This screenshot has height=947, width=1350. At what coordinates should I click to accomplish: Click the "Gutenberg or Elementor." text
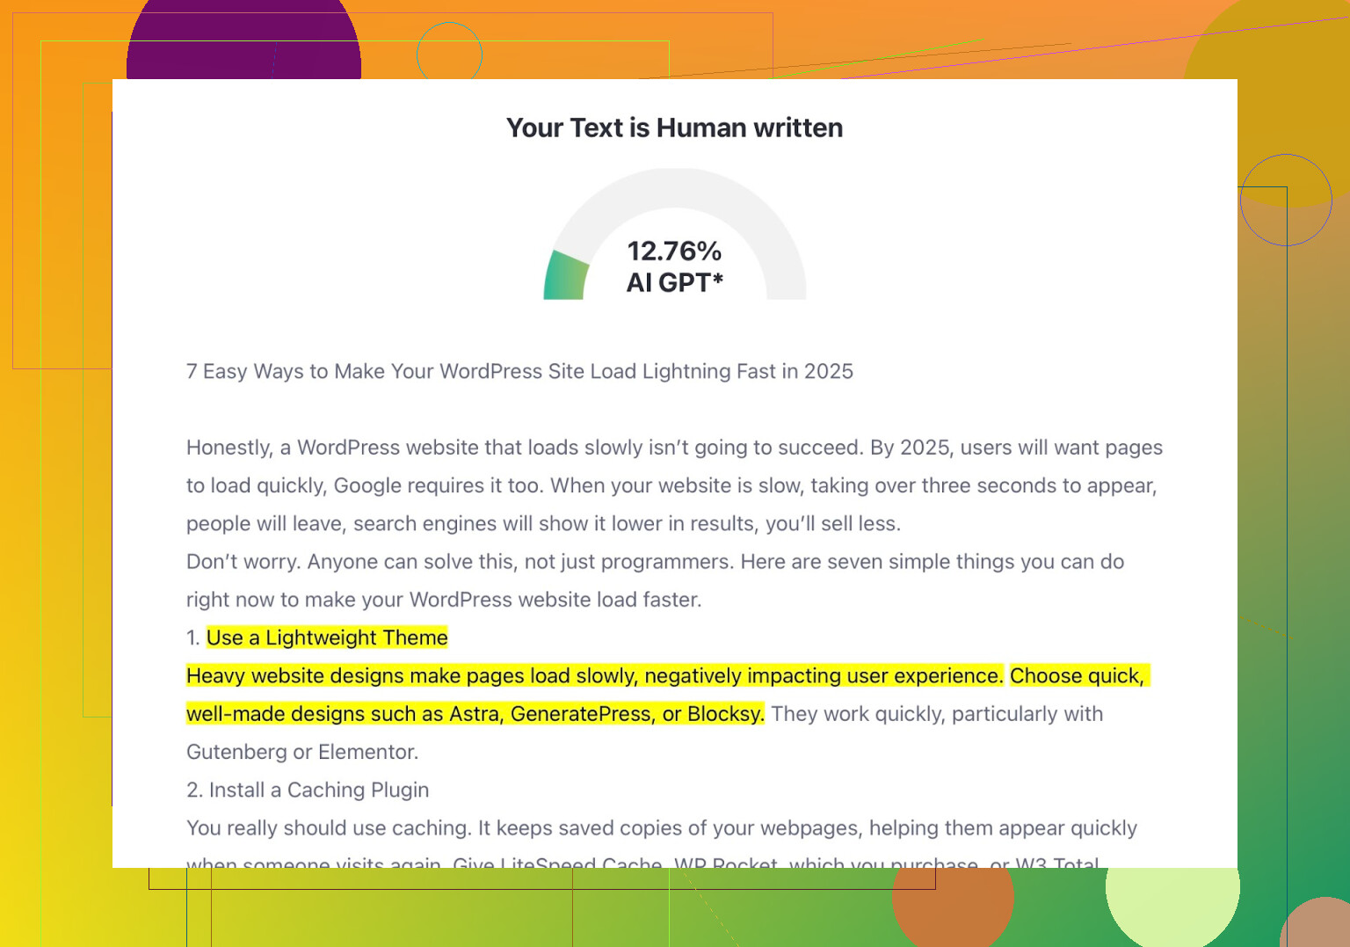pyautogui.click(x=302, y=753)
